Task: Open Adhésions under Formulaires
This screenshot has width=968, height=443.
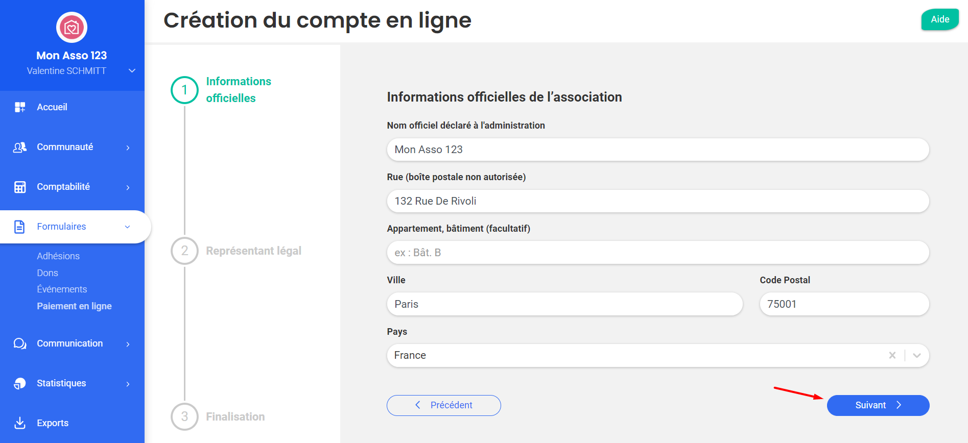Action: pyautogui.click(x=58, y=256)
